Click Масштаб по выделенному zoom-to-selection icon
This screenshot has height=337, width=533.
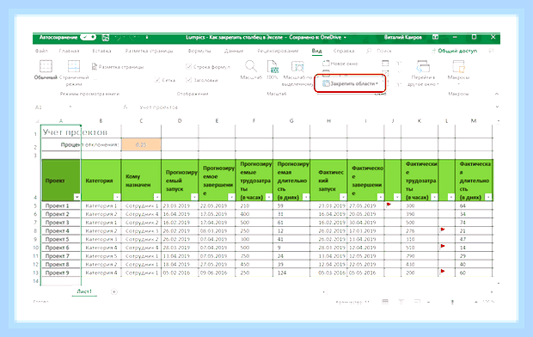(x=297, y=66)
